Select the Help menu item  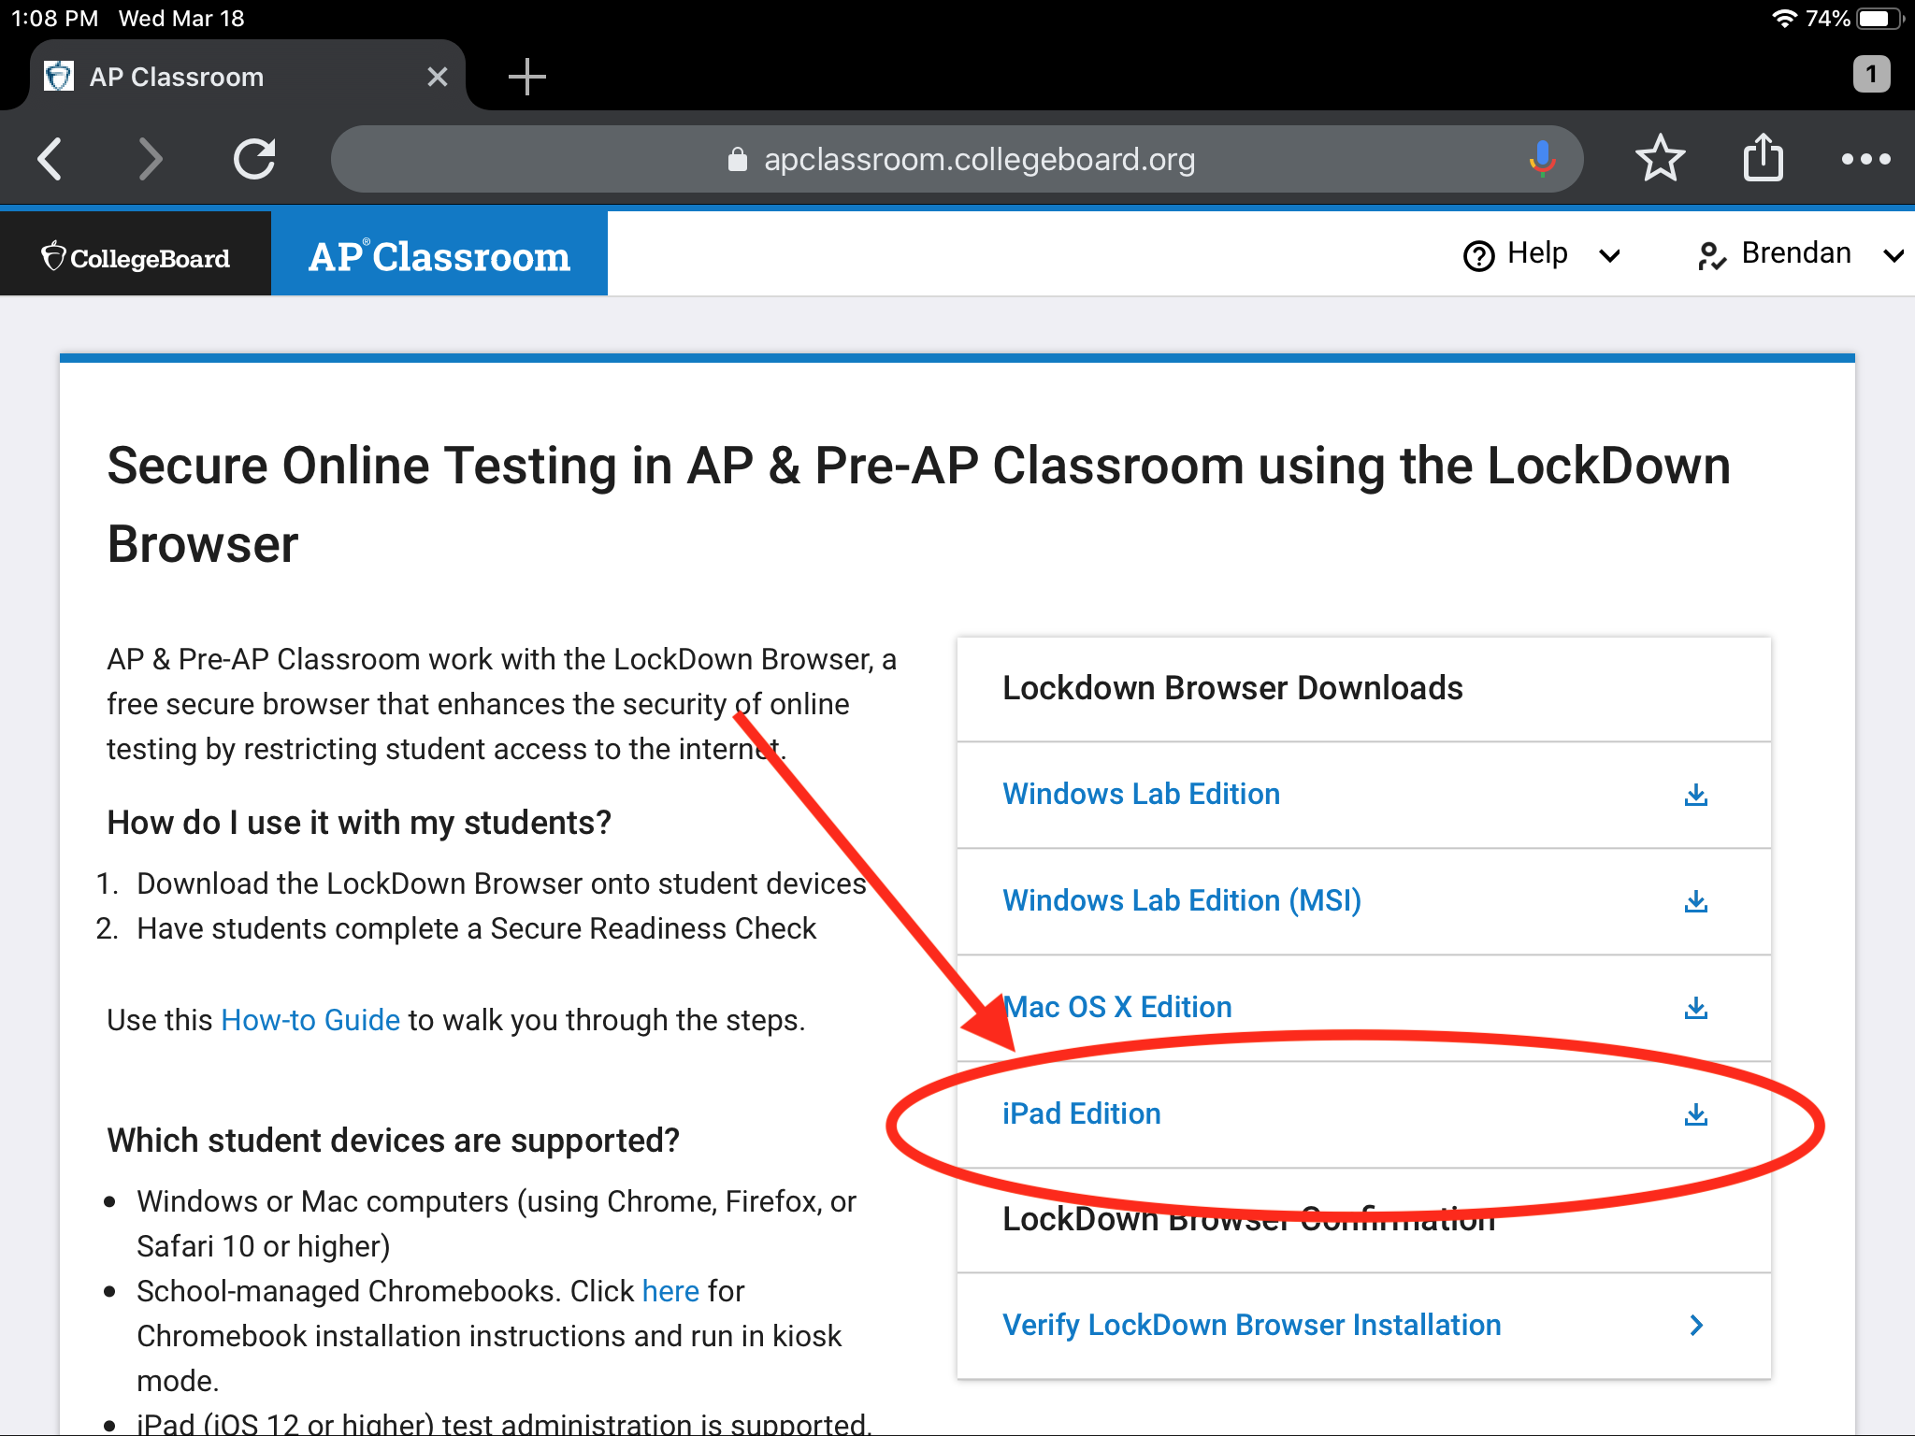pyautogui.click(x=1541, y=253)
